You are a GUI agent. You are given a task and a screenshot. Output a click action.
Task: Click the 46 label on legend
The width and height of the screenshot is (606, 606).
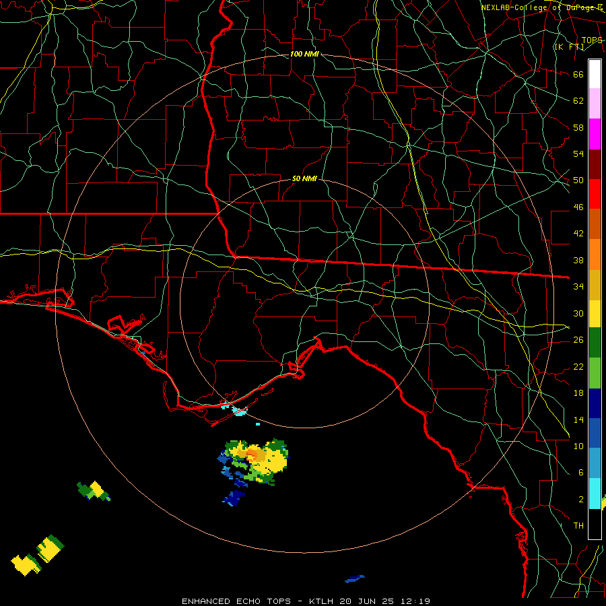(578, 207)
